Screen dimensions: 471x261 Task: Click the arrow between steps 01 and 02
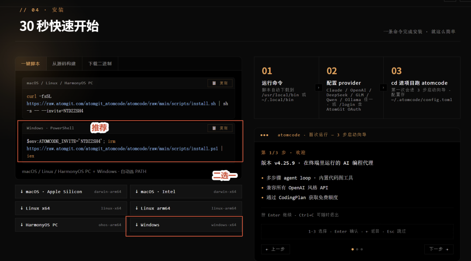319,88
